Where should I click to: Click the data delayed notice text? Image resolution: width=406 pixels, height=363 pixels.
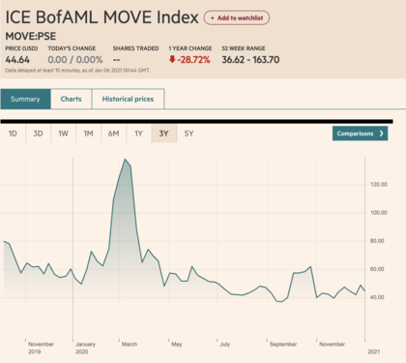[x=77, y=71]
